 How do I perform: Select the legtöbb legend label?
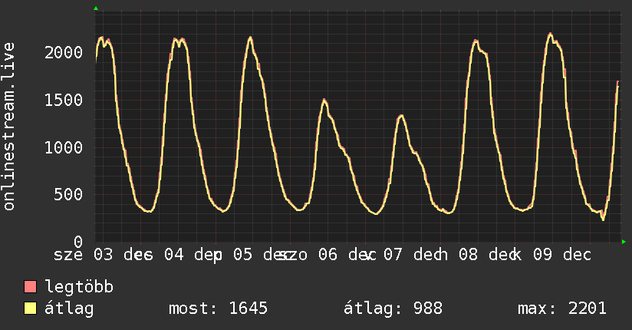[x=79, y=287]
